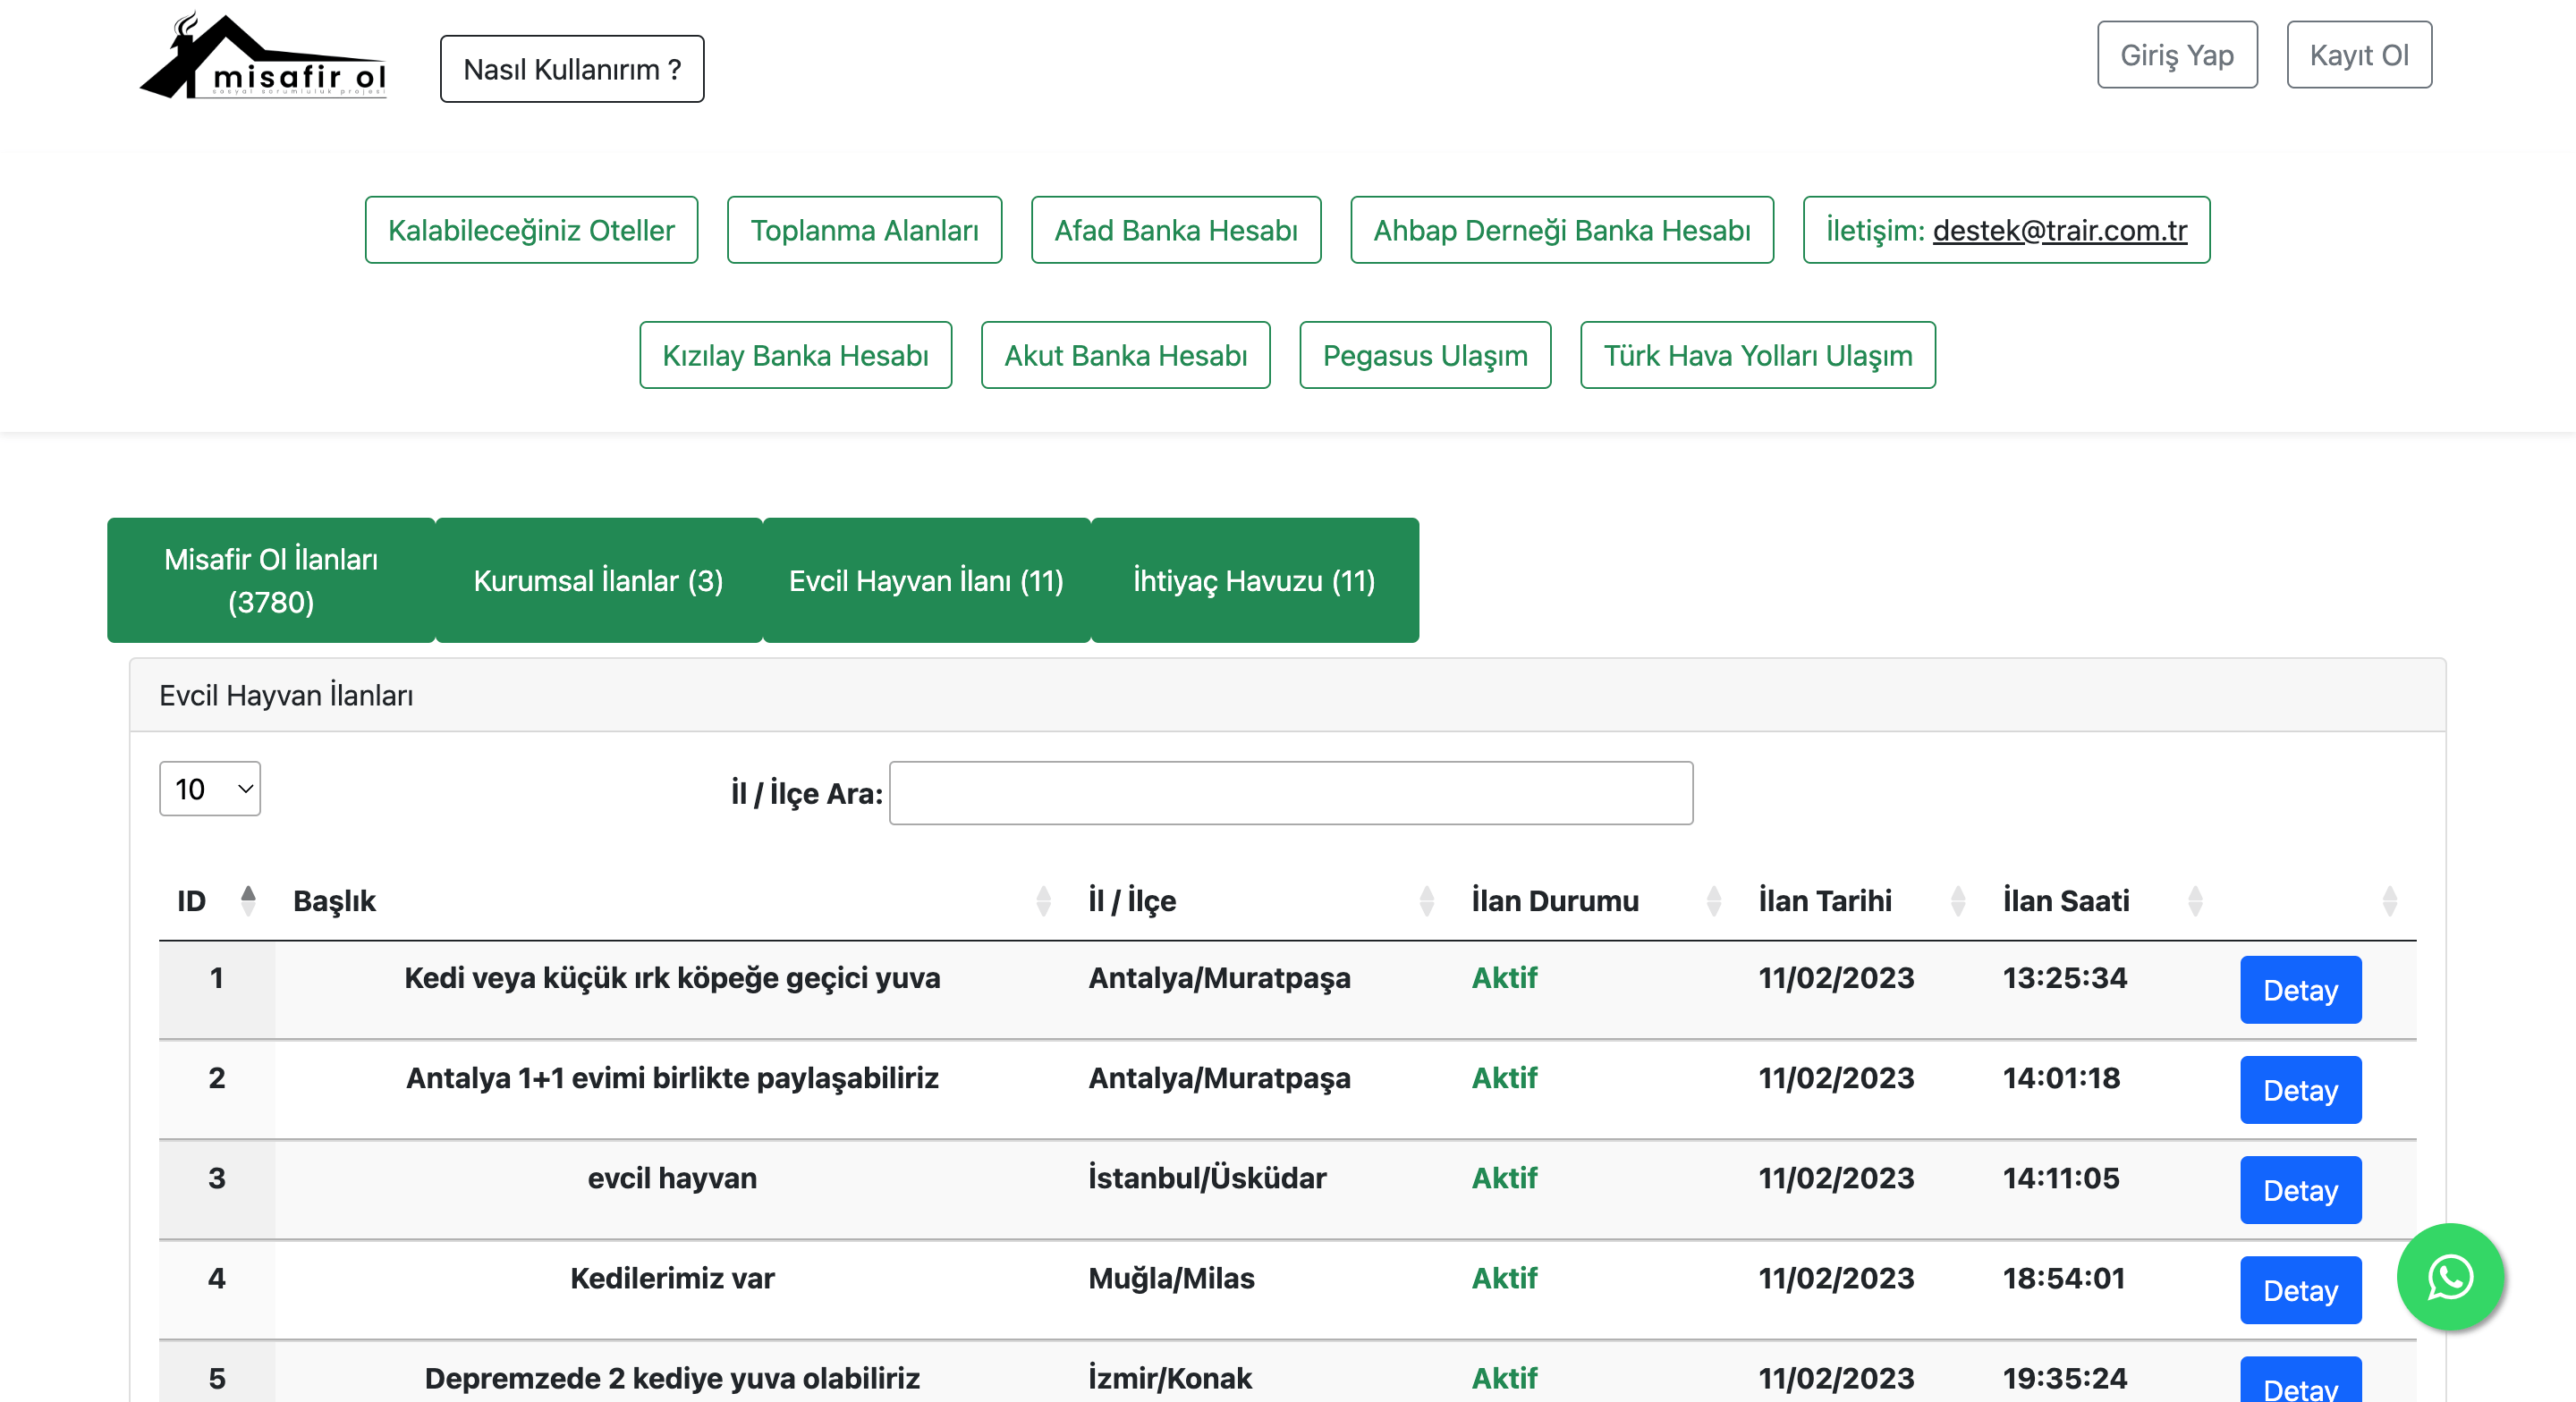Click the Misafir Ol house logo

click(x=262, y=57)
